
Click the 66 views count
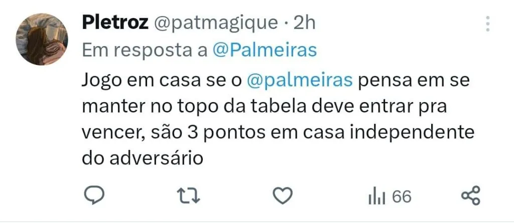pyautogui.click(x=402, y=197)
